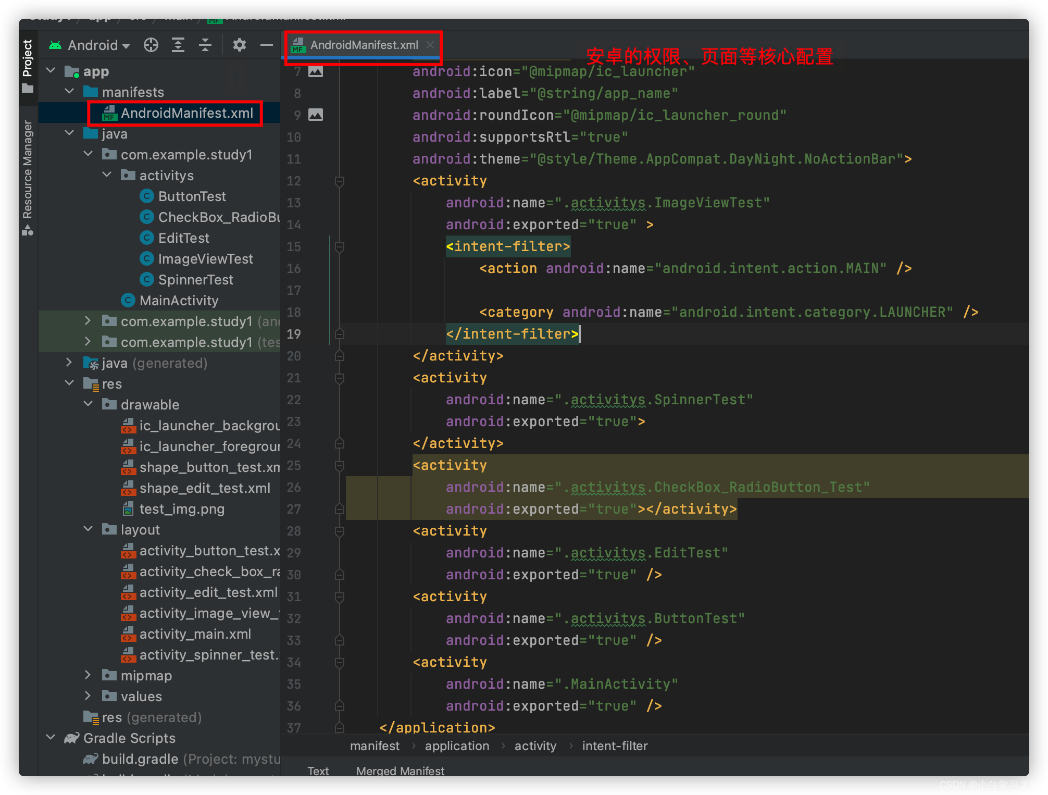Image resolution: width=1048 pixels, height=795 pixels.
Task: Collapse the com.example.study1 package
Action: point(89,154)
